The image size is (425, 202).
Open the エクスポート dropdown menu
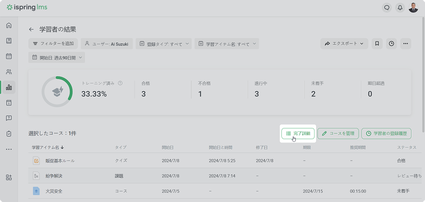pyautogui.click(x=344, y=43)
